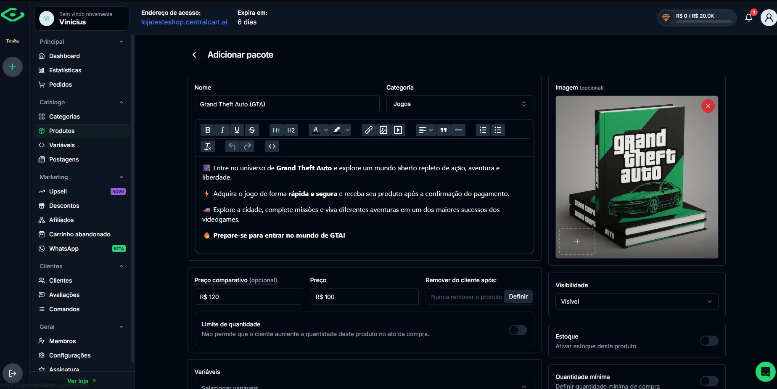Go back from Adicionar pacote
This screenshot has width=777, height=389.
[194, 55]
